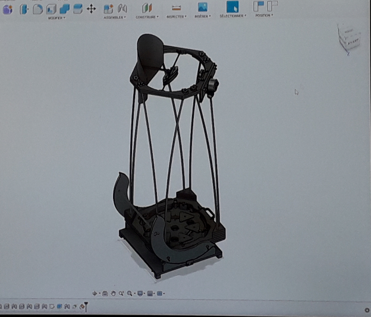Expand the Inspecter dropdown label

[177, 17]
